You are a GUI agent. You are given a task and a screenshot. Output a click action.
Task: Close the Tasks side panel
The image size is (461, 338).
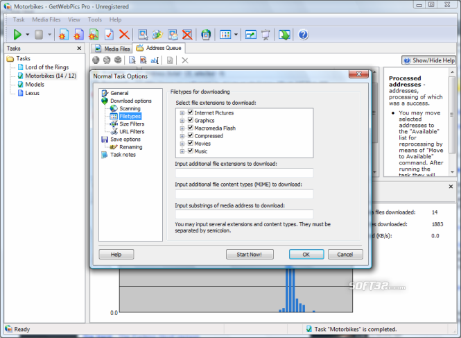(79, 49)
